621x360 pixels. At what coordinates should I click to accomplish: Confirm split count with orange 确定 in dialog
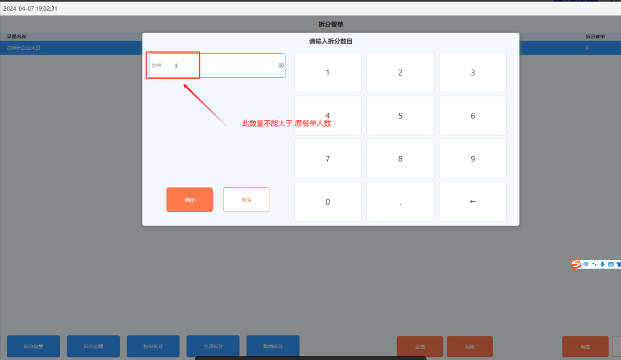[190, 199]
